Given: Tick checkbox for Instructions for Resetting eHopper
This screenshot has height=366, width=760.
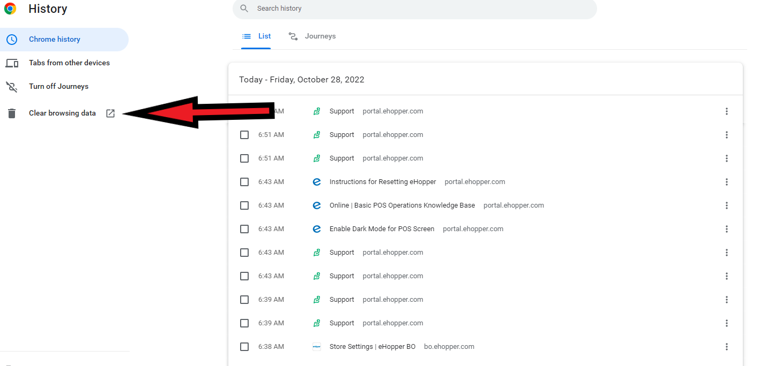Looking at the screenshot, I should pos(244,182).
